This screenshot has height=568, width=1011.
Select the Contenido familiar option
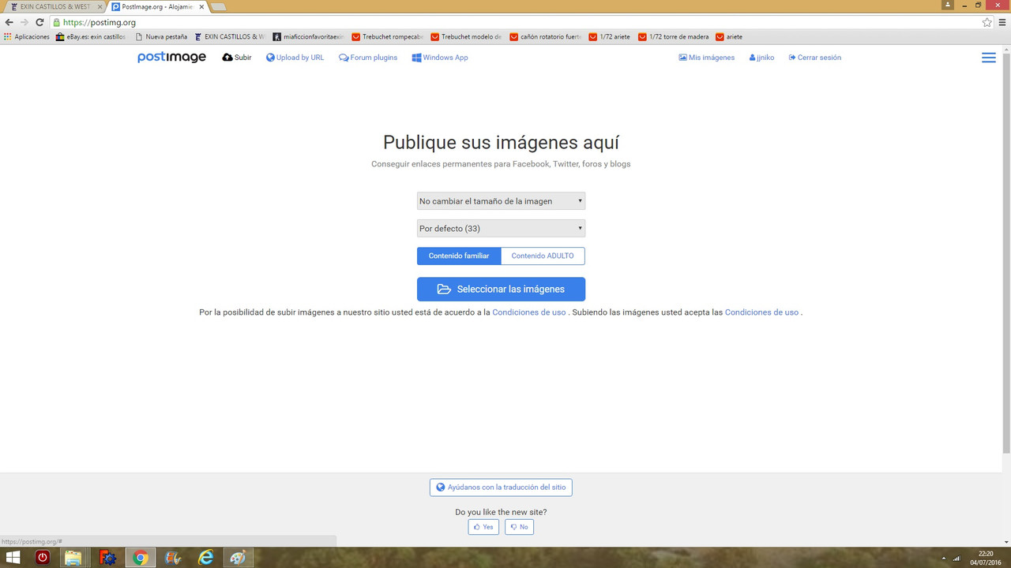[458, 256]
